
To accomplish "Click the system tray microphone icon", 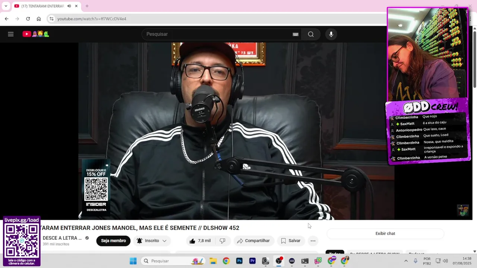I will pos(416,261).
